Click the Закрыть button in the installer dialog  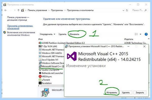click(140, 93)
